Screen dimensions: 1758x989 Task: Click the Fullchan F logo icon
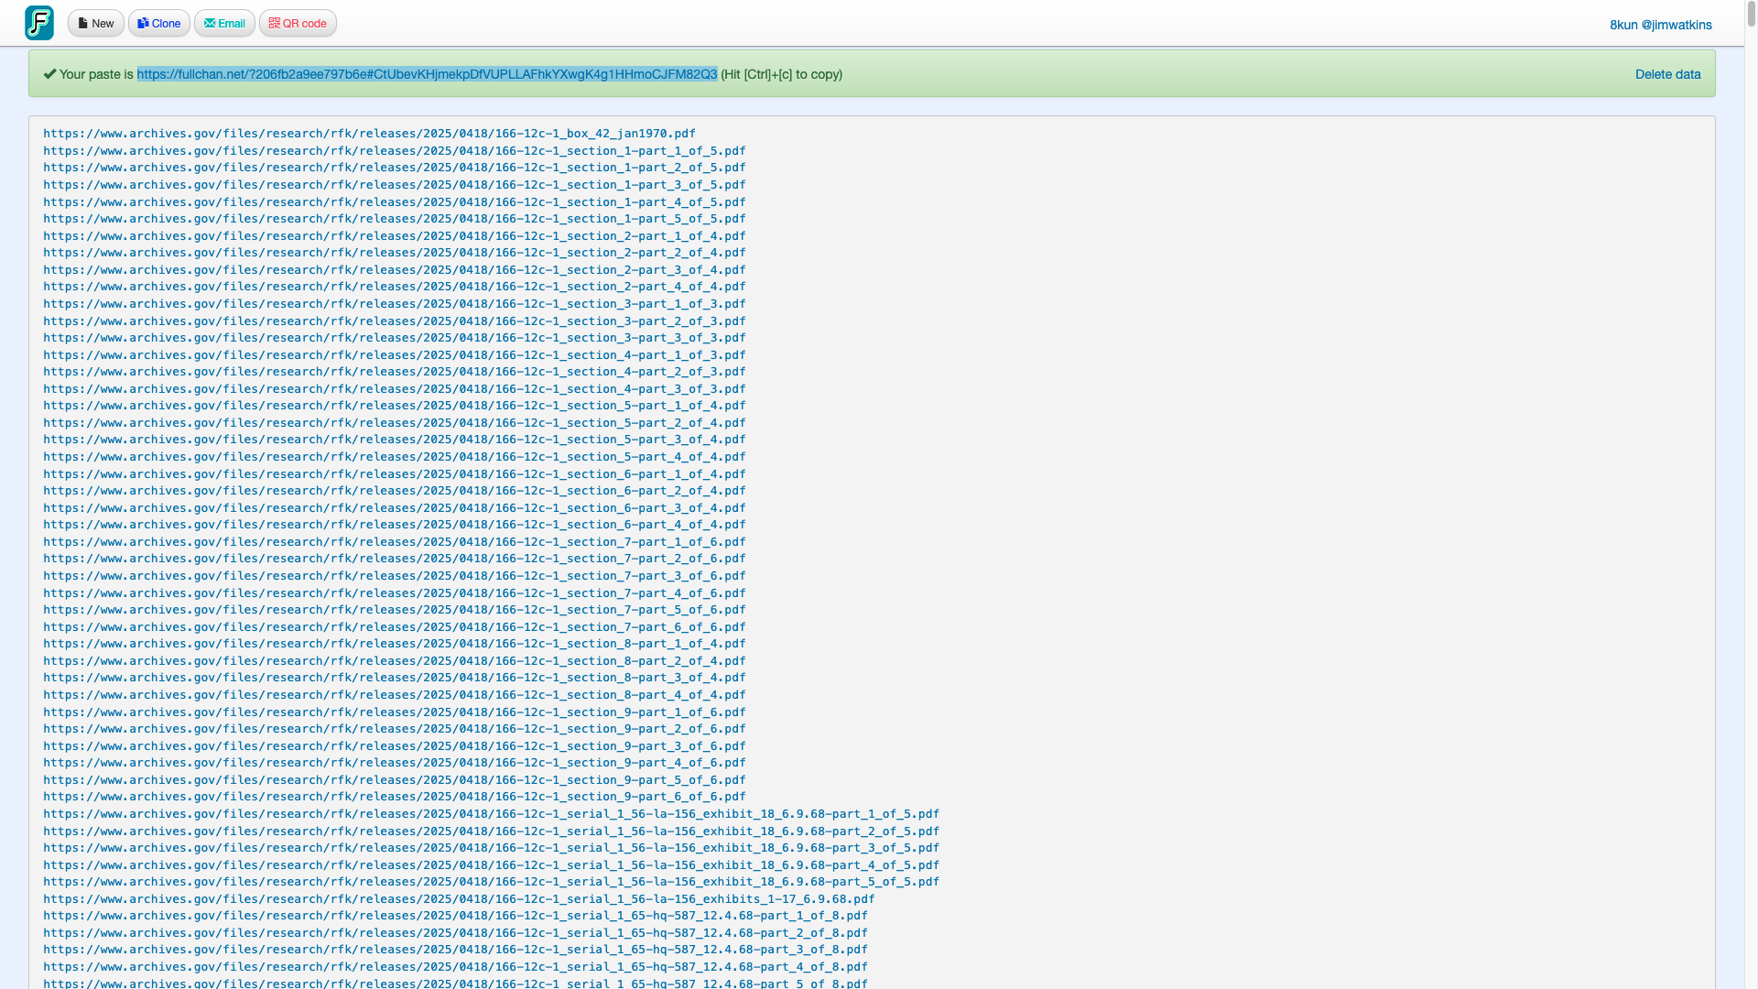pos(39,23)
